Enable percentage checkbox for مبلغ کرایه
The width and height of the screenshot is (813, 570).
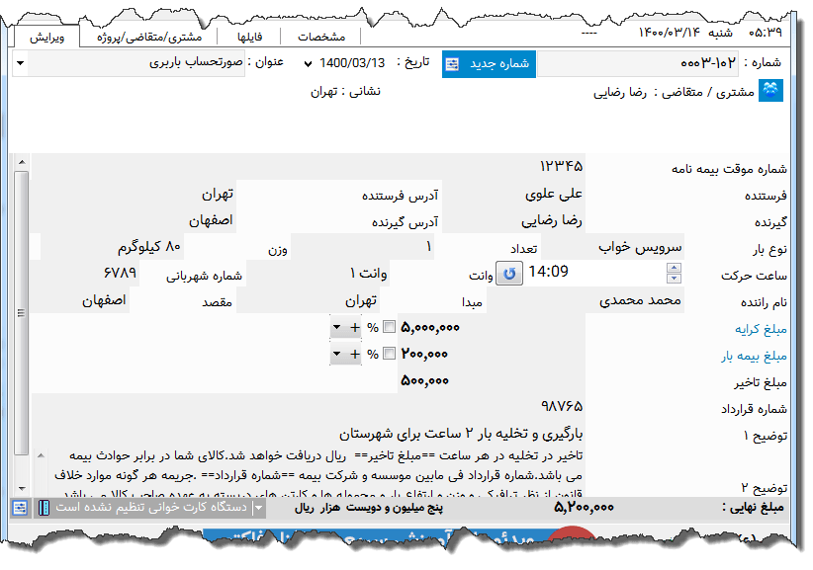coord(389,326)
